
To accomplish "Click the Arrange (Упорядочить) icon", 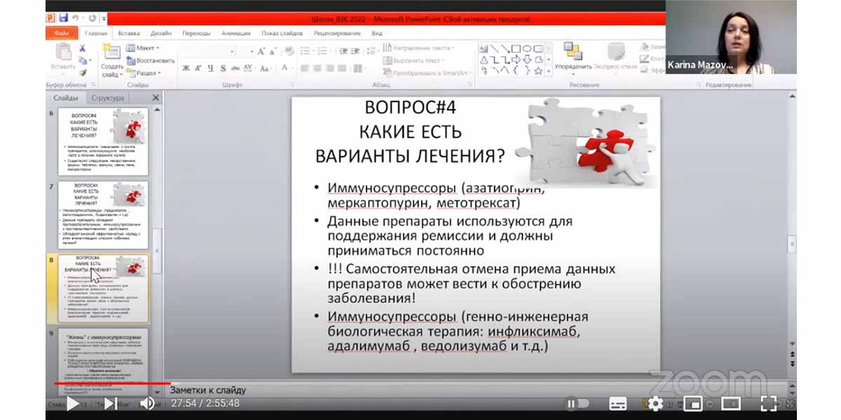I will [x=573, y=56].
